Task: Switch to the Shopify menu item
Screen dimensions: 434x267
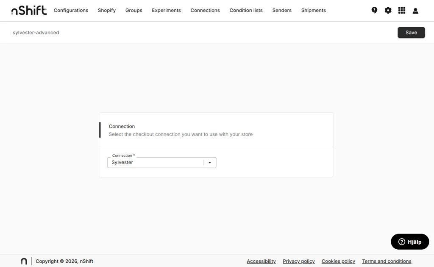Action: point(106,10)
